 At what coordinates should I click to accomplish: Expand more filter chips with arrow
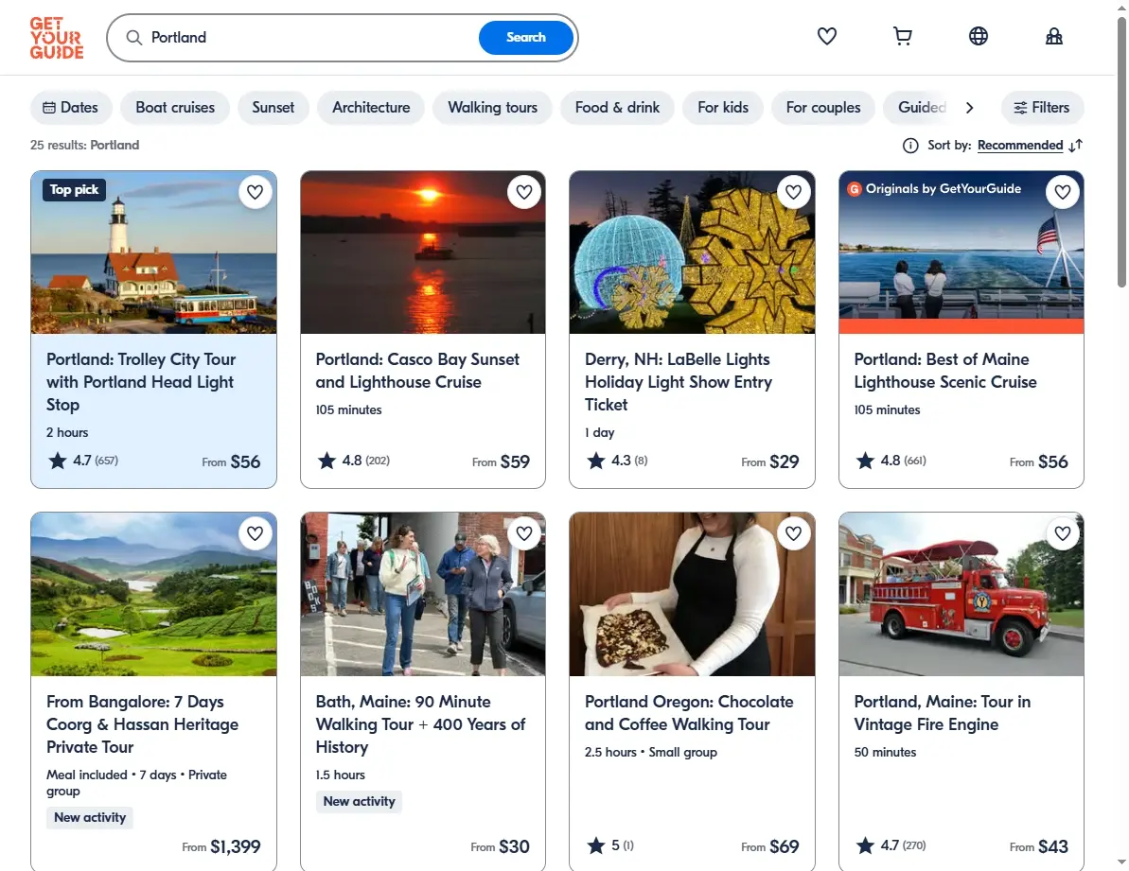[969, 108]
